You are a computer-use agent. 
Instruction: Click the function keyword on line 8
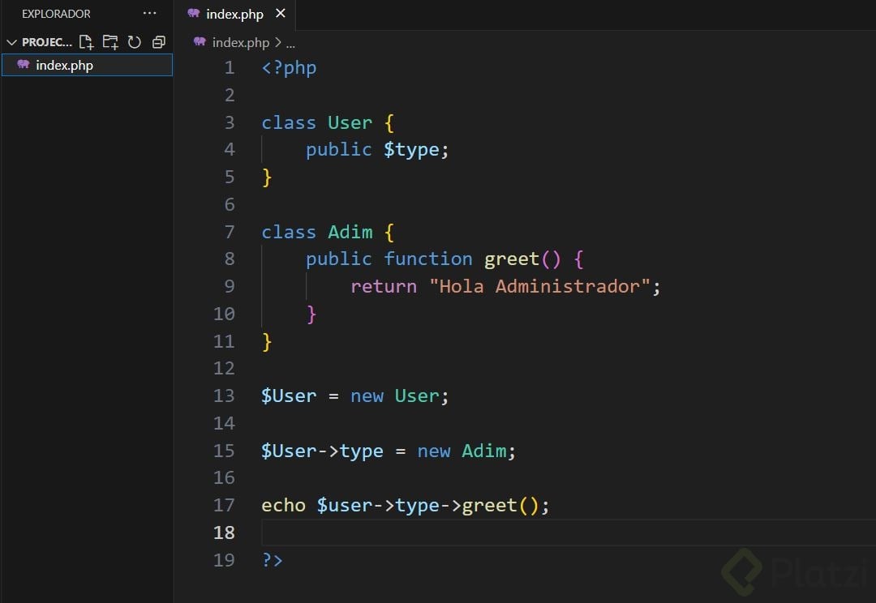pos(428,259)
